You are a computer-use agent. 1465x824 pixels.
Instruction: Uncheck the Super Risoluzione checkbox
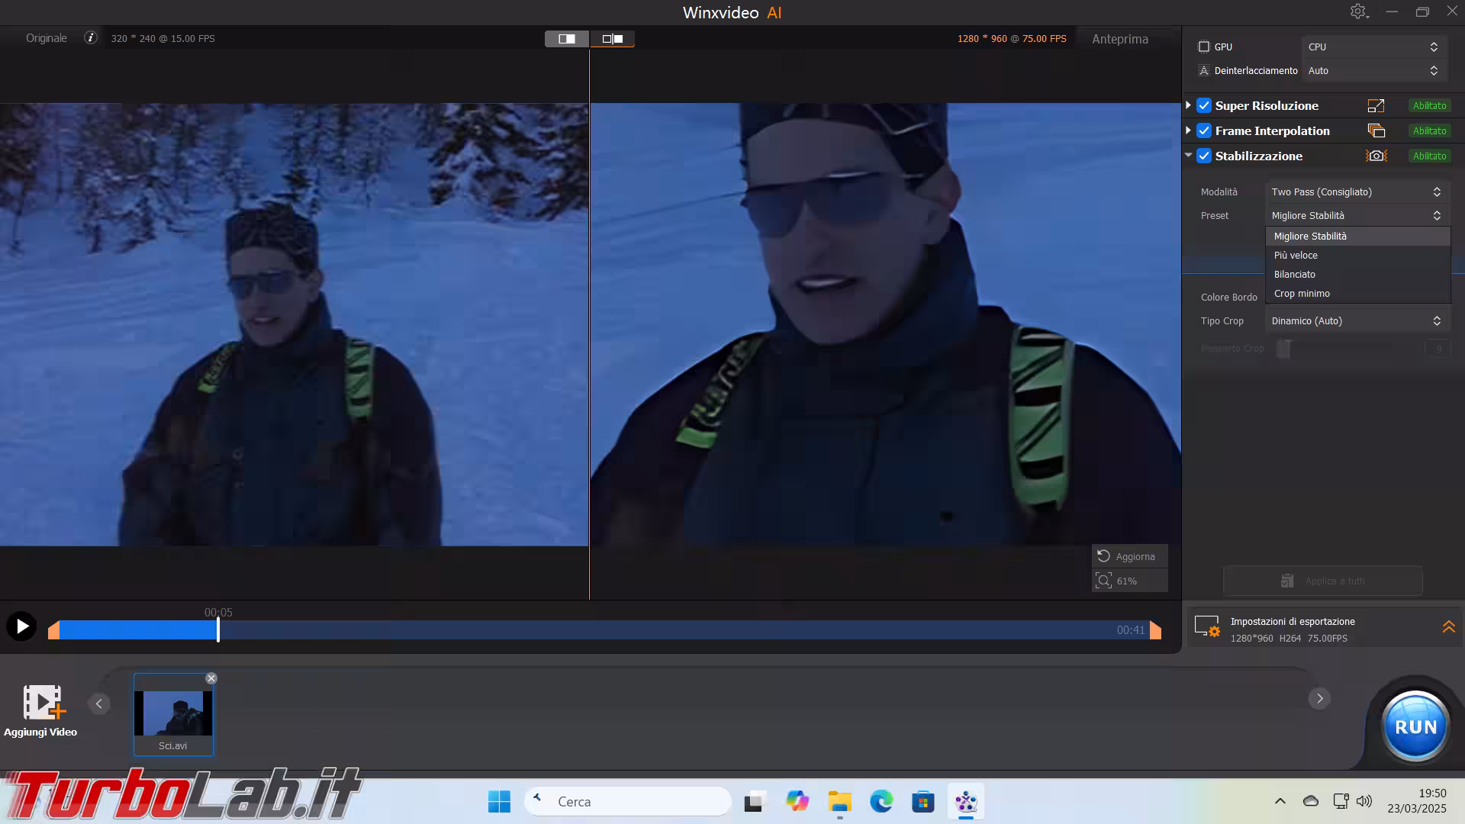click(x=1204, y=106)
